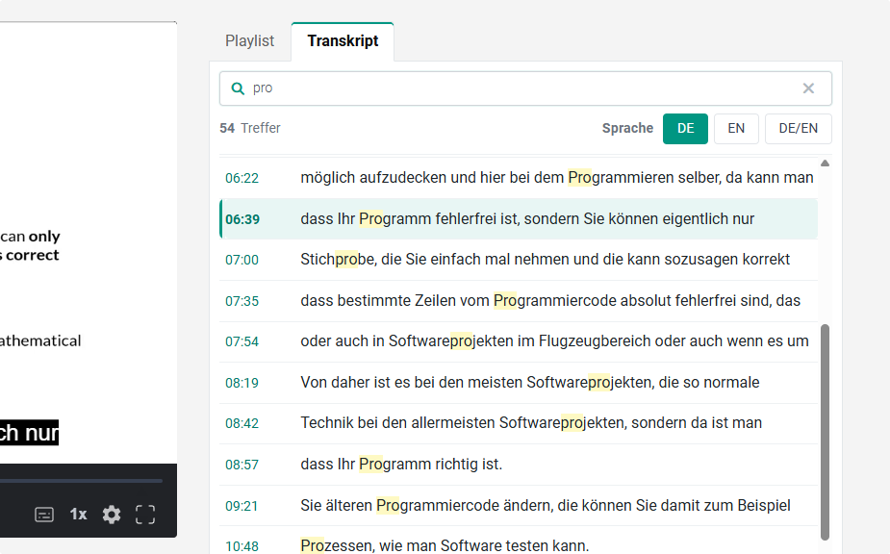Click line 'Technik bei den allermeisten Softwareprojekten'

click(x=531, y=423)
